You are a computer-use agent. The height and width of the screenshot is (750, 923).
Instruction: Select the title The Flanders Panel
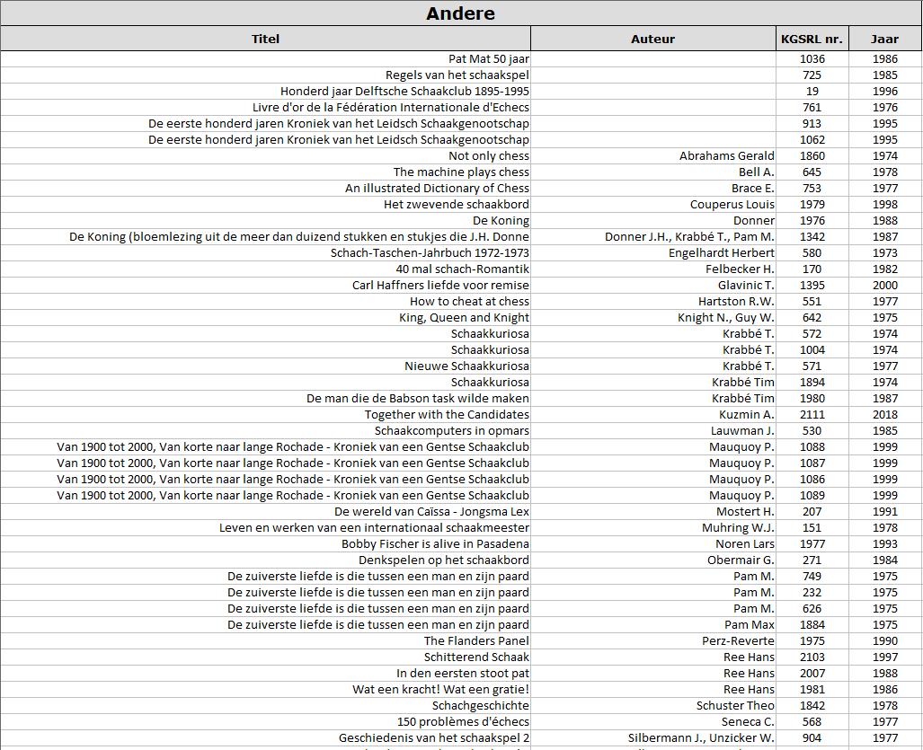click(x=476, y=641)
